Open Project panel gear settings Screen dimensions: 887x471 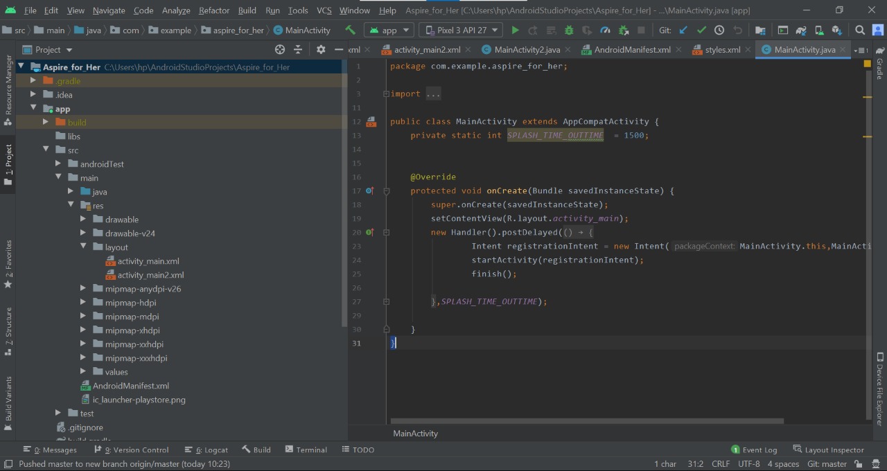click(321, 50)
